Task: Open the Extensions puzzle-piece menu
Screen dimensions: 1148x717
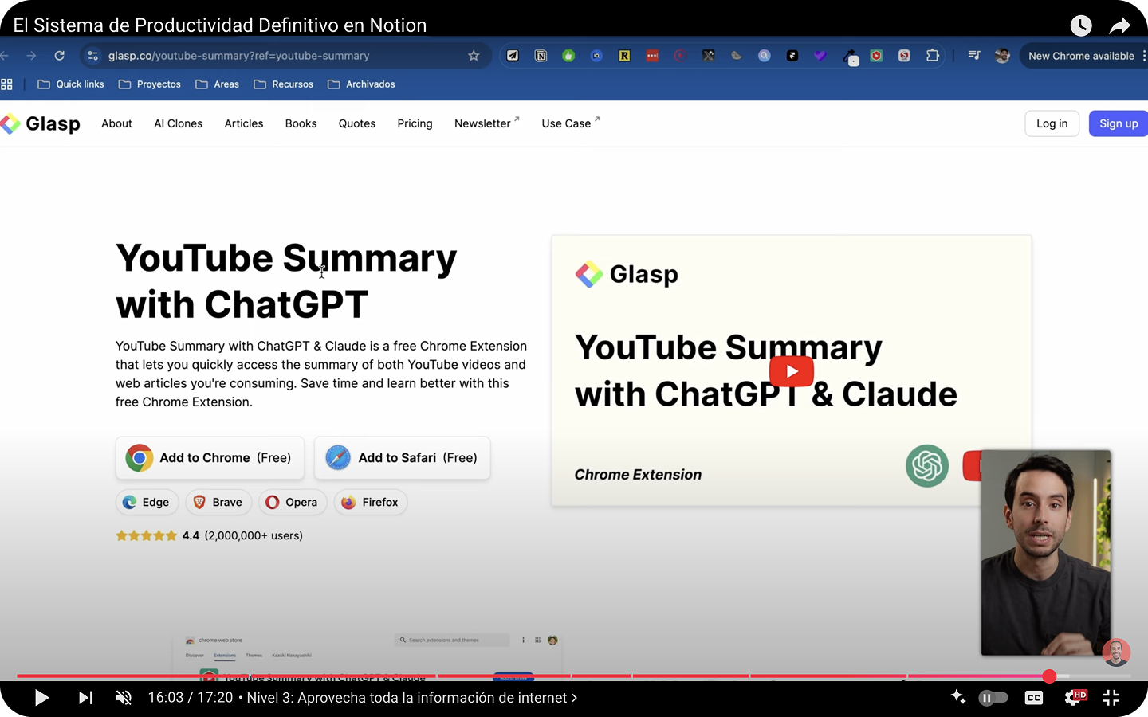Action: pyautogui.click(x=932, y=56)
